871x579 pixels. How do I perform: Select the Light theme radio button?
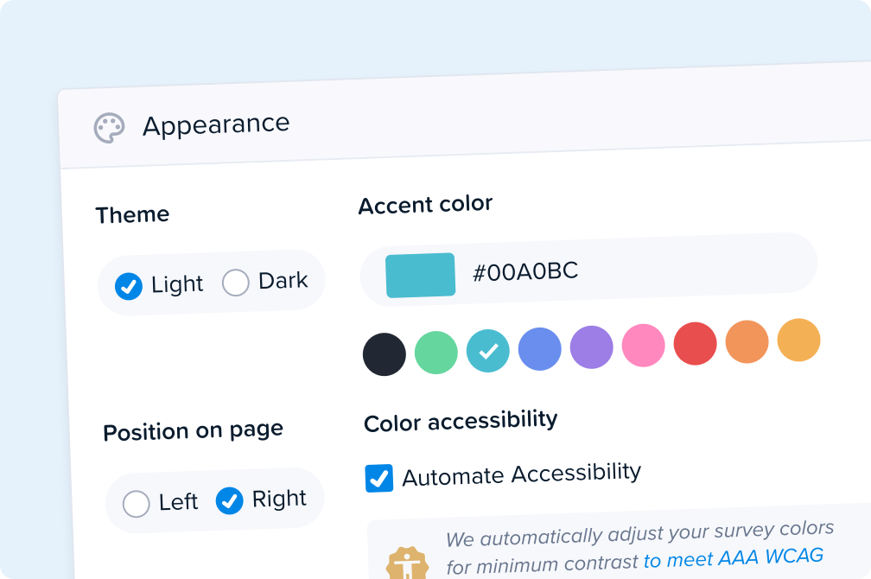[128, 286]
